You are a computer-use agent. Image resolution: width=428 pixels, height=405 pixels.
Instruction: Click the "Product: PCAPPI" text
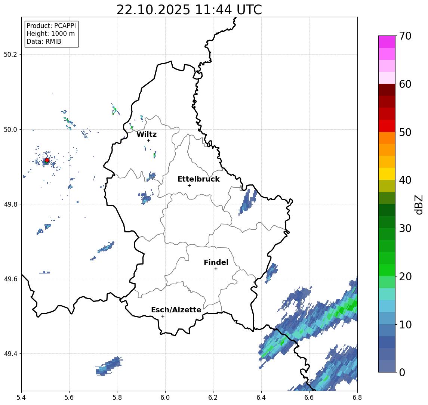tap(51, 26)
